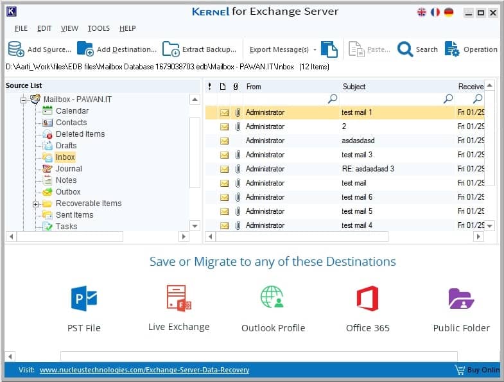Open Export Message(s) dropdown arrow

click(315, 49)
